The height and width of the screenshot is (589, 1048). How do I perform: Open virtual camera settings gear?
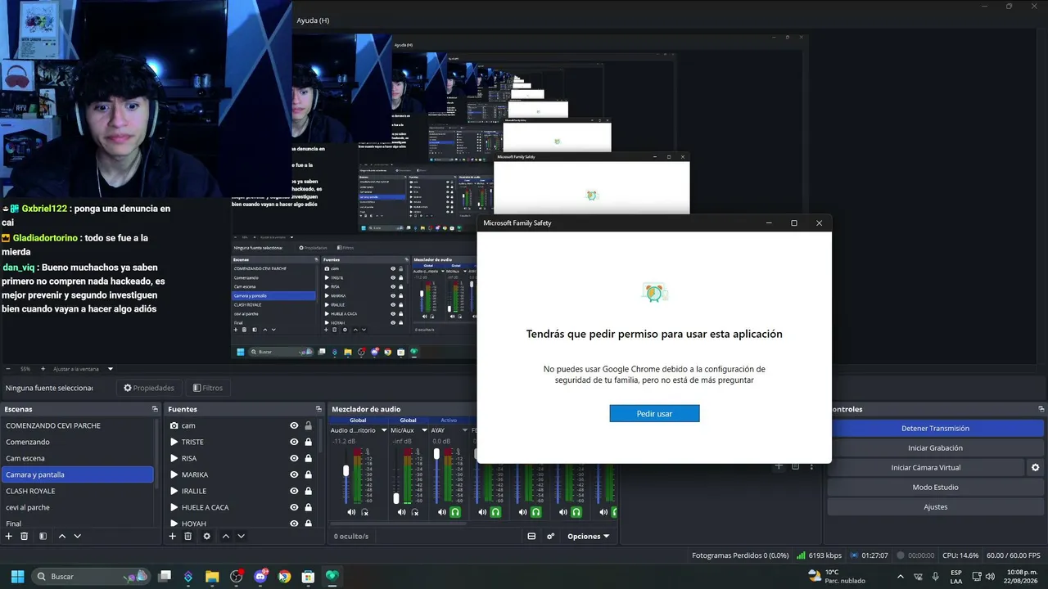[x=1035, y=467]
